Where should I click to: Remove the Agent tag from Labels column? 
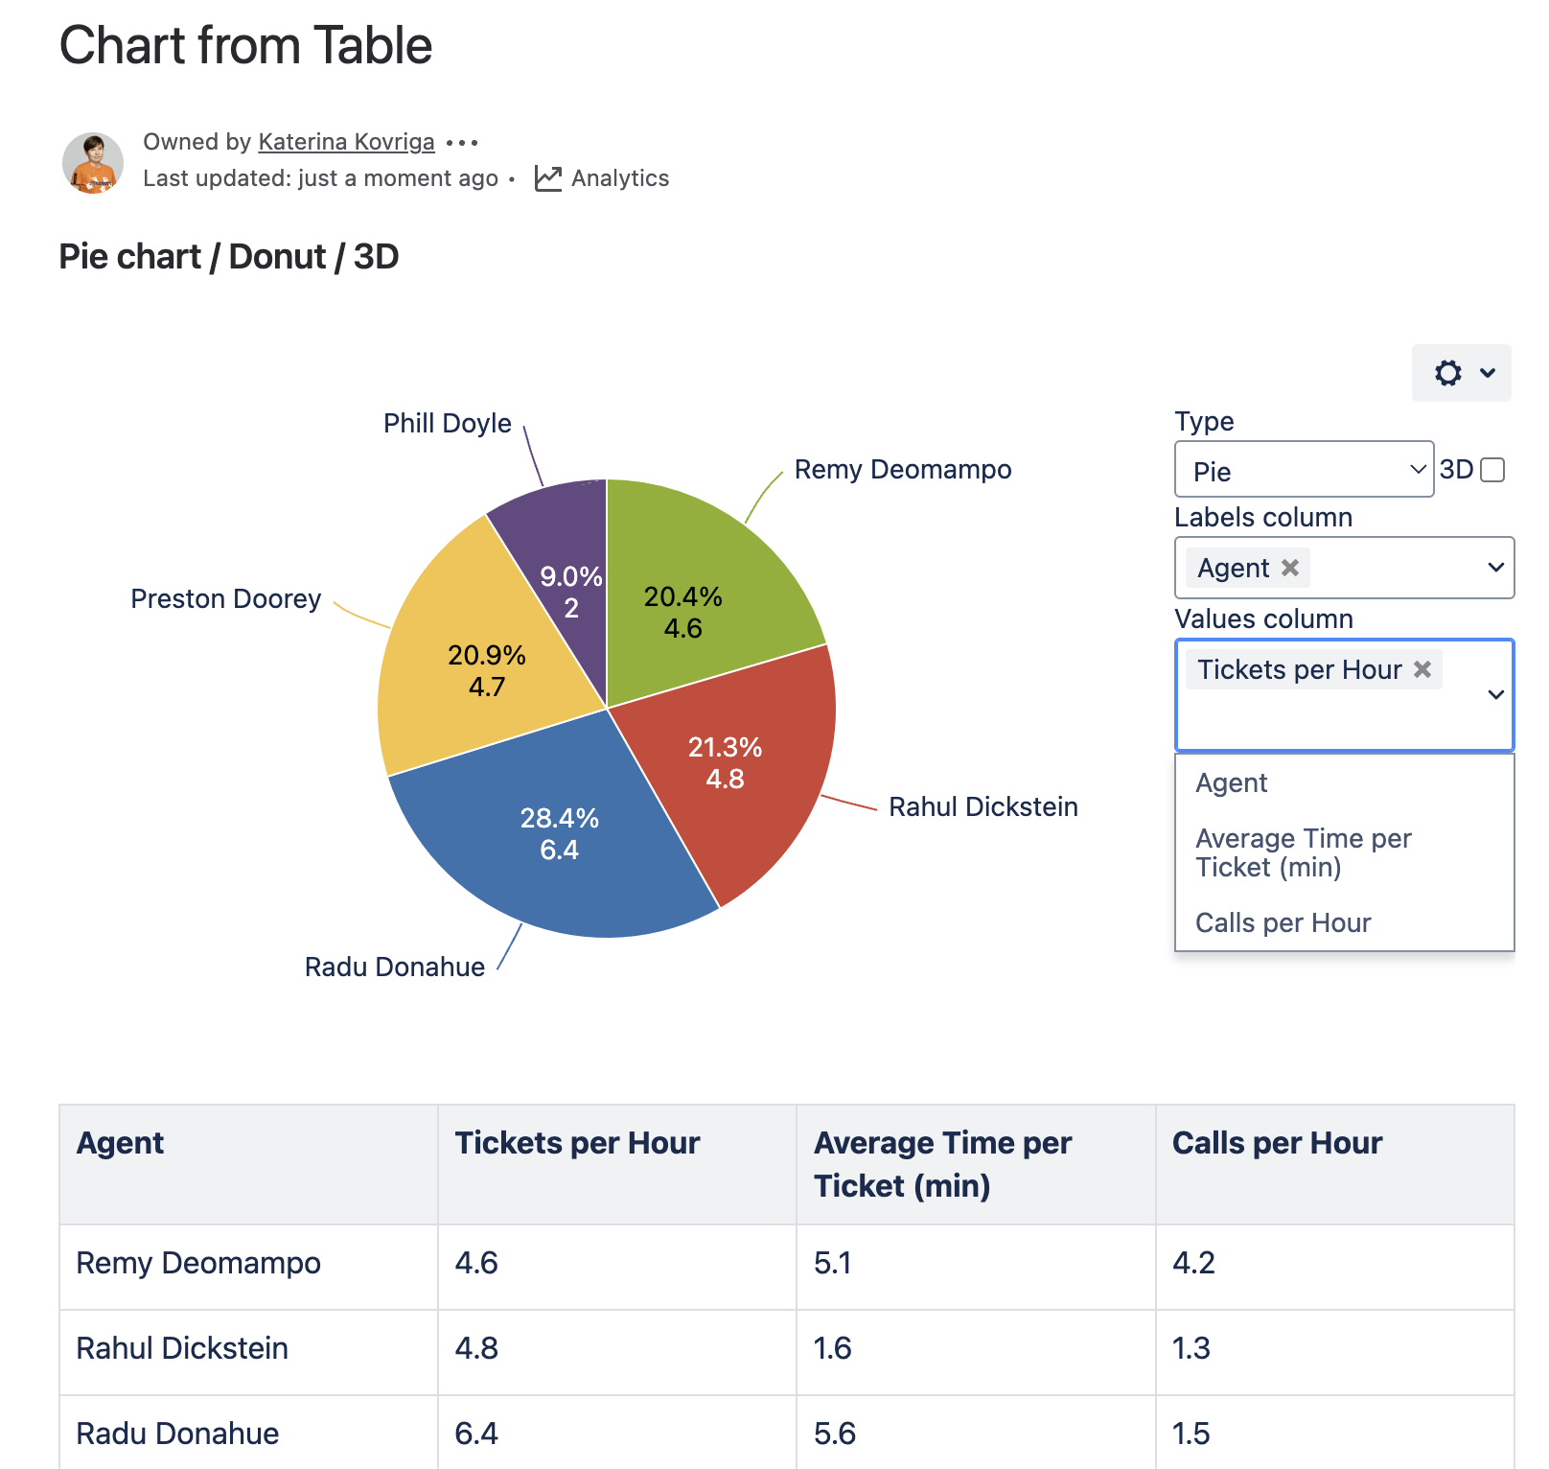[1290, 568]
